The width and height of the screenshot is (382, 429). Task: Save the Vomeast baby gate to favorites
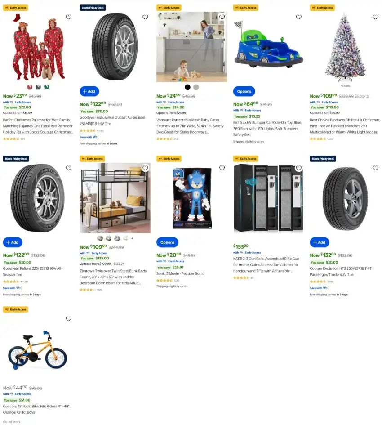click(x=222, y=17)
